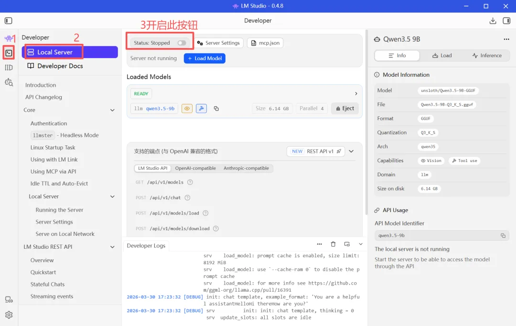Screen dimensions: 516x326
Task: Open downloads icon in top bar
Action: pos(493,20)
